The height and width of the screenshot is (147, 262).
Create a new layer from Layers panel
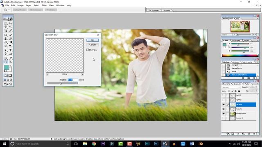coord(249,134)
